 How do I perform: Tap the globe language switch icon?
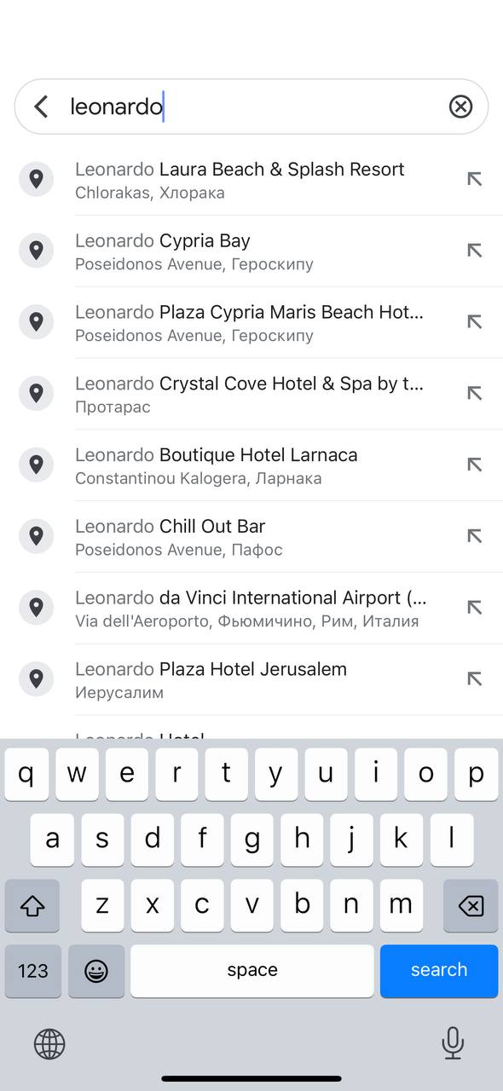(x=49, y=1043)
